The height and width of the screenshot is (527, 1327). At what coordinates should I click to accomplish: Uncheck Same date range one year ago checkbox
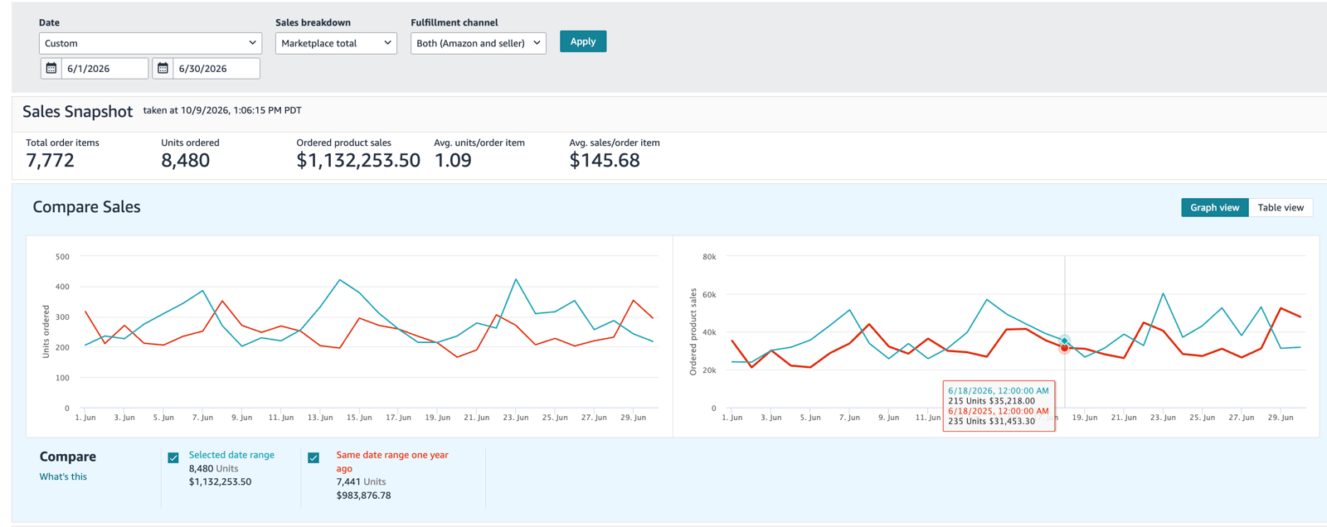tap(314, 457)
